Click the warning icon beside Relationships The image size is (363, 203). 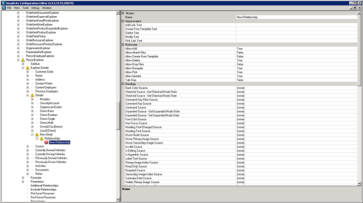point(41,138)
